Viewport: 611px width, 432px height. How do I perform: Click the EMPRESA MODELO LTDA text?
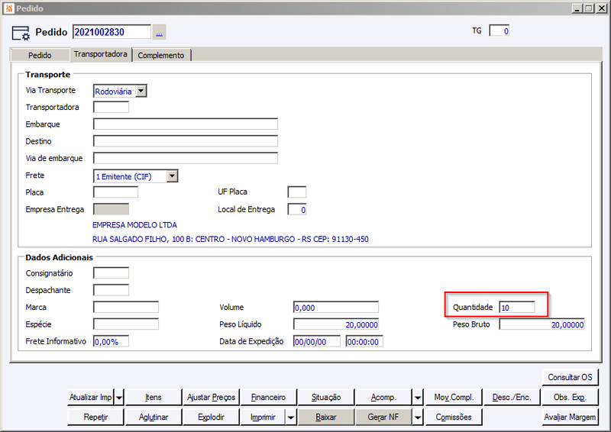click(134, 225)
